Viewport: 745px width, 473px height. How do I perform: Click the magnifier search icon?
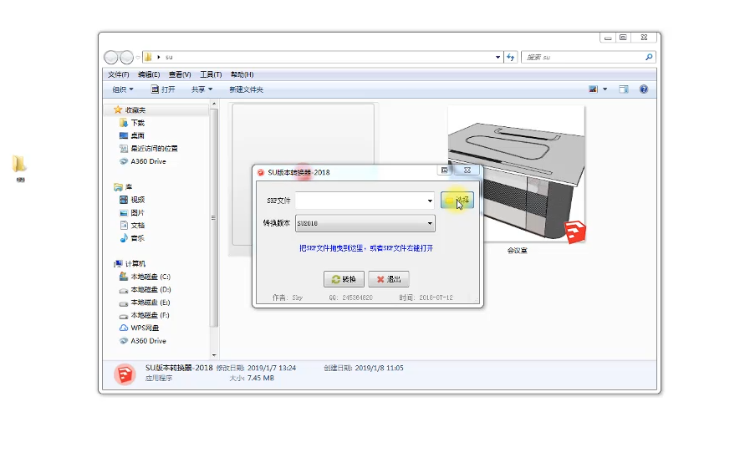point(649,57)
